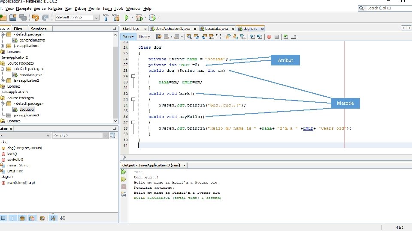Toggle Bookmark editor toolbar button
Screen dimensions: 412x231
click(x=243, y=37)
